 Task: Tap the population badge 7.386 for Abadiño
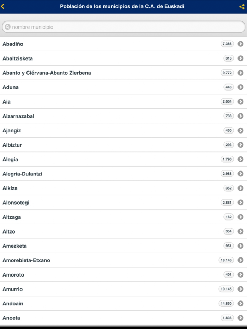(x=228, y=44)
